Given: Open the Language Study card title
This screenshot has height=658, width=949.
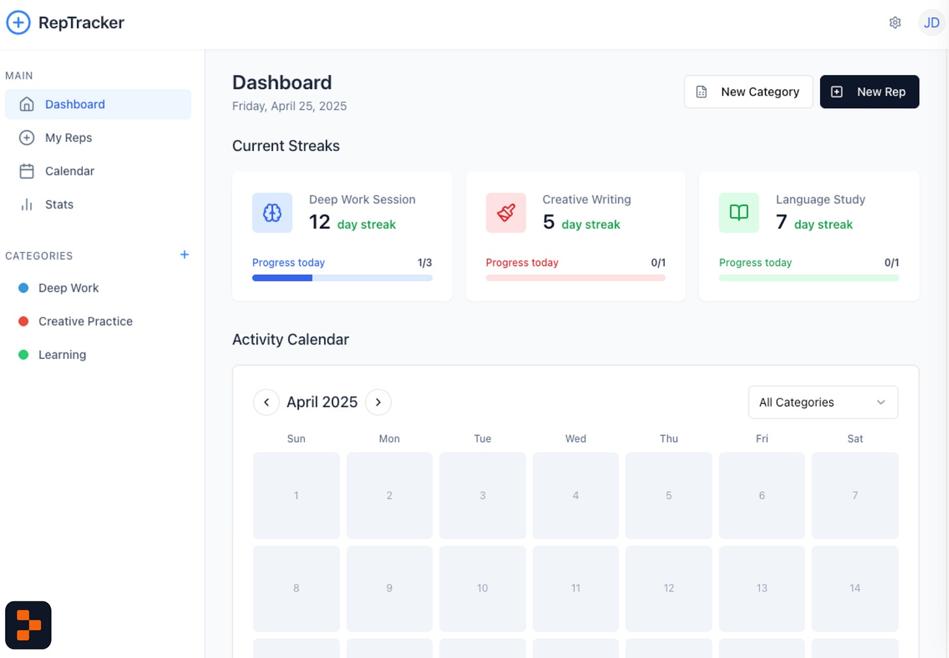Looking at the screenshot, I should click(821, 199).
